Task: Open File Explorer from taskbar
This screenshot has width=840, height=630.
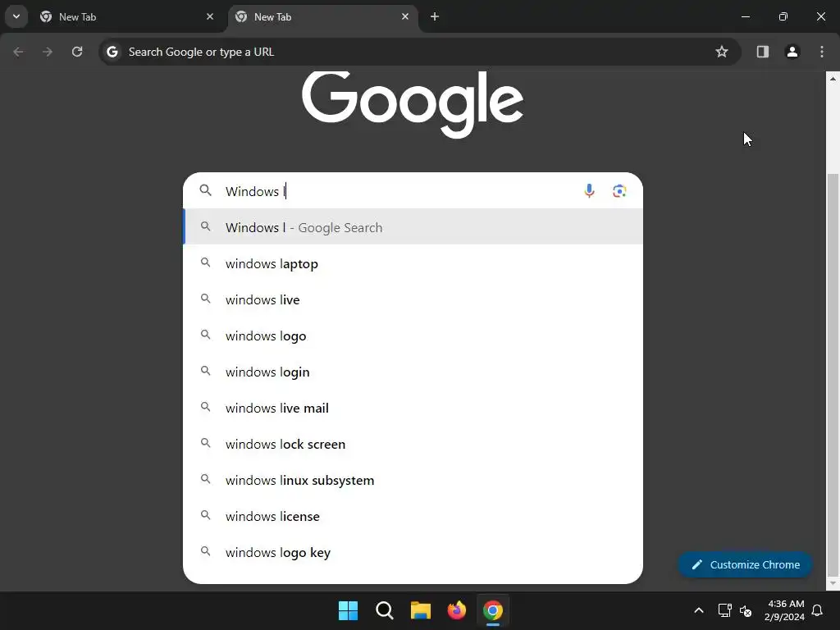Action: (421, 610)
